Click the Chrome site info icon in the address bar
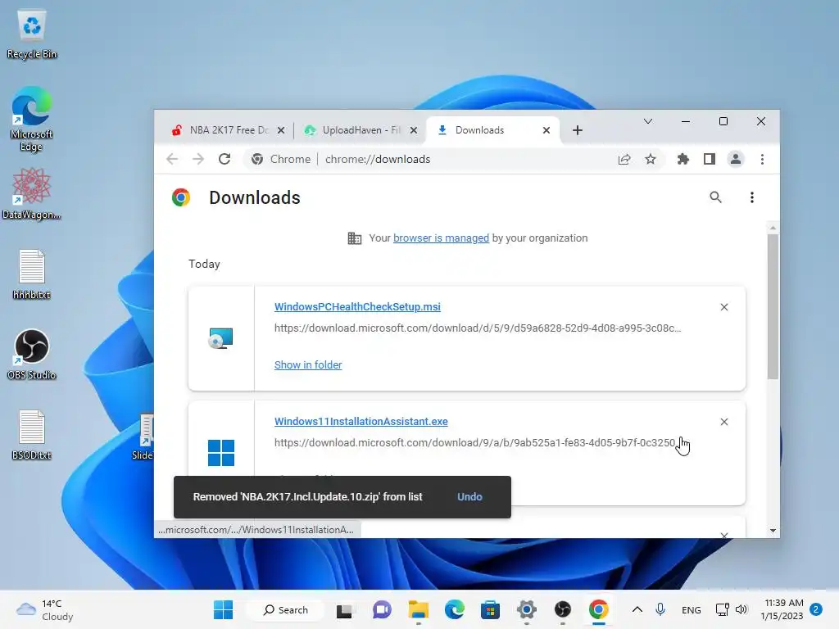This screenshot has width=839, height=629. click(x=257, y=159)
